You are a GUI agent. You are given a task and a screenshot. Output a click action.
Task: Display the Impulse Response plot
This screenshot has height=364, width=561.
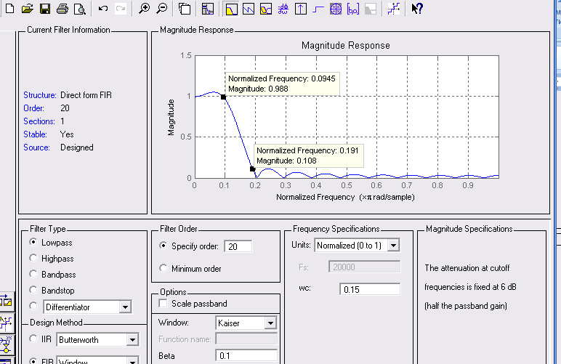[301, 9]
